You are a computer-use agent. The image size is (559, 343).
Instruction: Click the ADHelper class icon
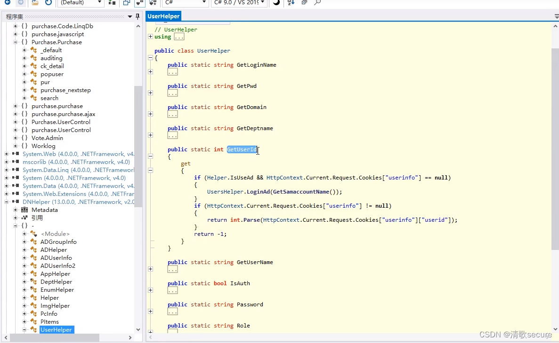[33, 250]
